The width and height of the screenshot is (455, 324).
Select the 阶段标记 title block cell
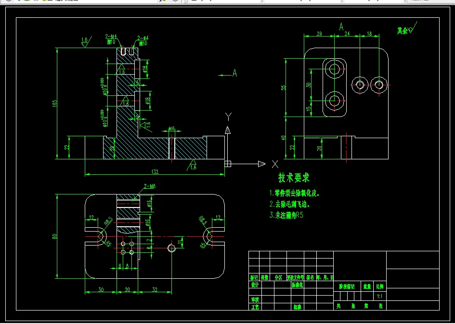pos(347,286)
